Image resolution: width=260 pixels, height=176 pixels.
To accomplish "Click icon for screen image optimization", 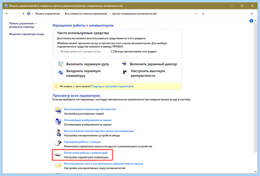I will point(58,122).
